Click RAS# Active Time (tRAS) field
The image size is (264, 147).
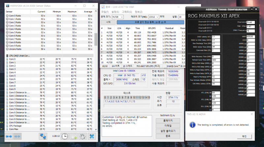click(x=216, y=47)
